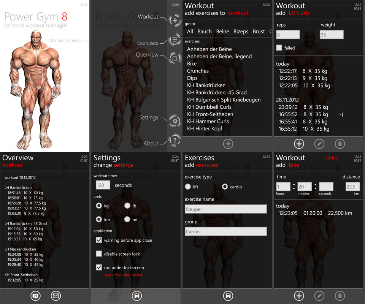Toggle run under lockscreen checkbox
This screenshot has height=304, width=365.
click(x=99, y=268)
